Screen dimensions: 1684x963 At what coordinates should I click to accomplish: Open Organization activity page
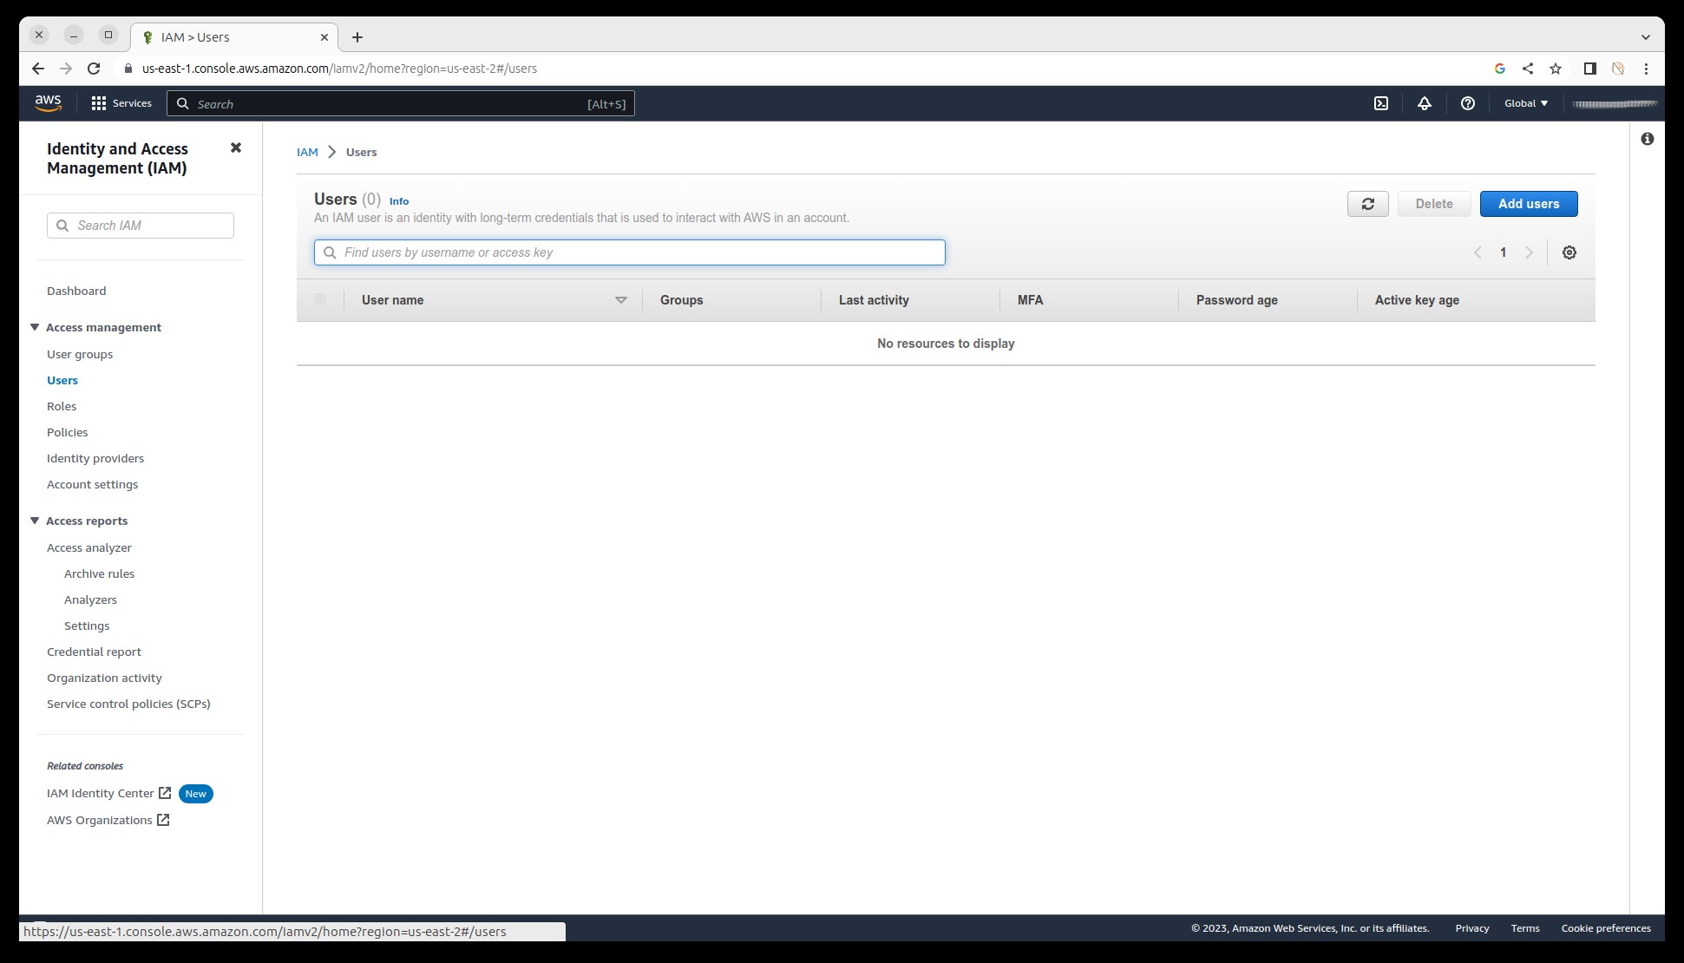[x=104, y=678]
